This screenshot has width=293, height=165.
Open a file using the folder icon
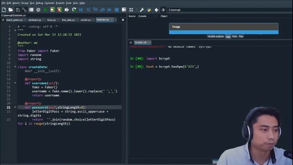11,10
